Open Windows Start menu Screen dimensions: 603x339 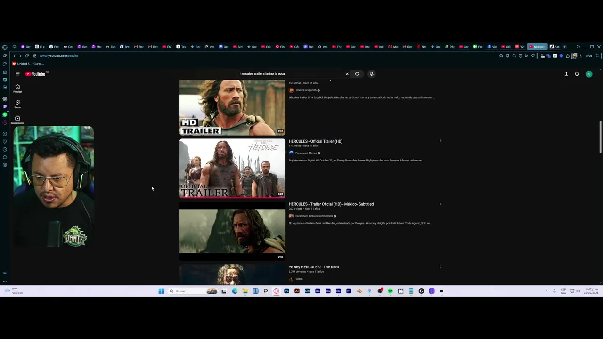[x=161, y=291]
